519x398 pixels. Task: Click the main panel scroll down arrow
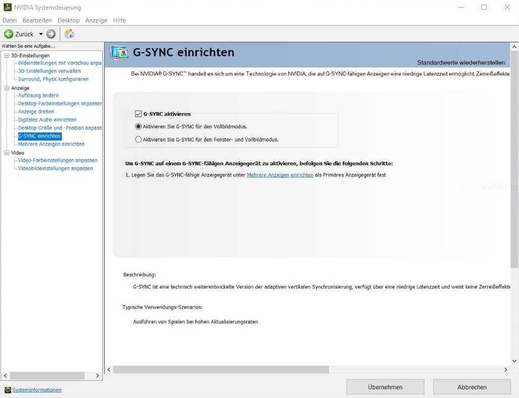coord(514,361)
